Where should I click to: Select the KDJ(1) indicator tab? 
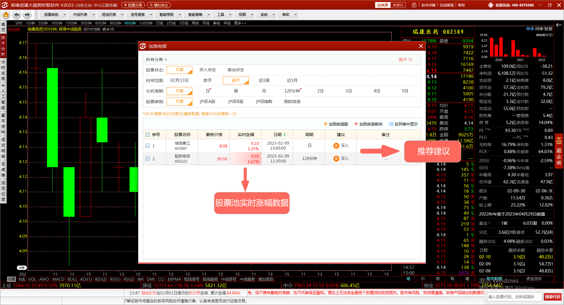86,279
